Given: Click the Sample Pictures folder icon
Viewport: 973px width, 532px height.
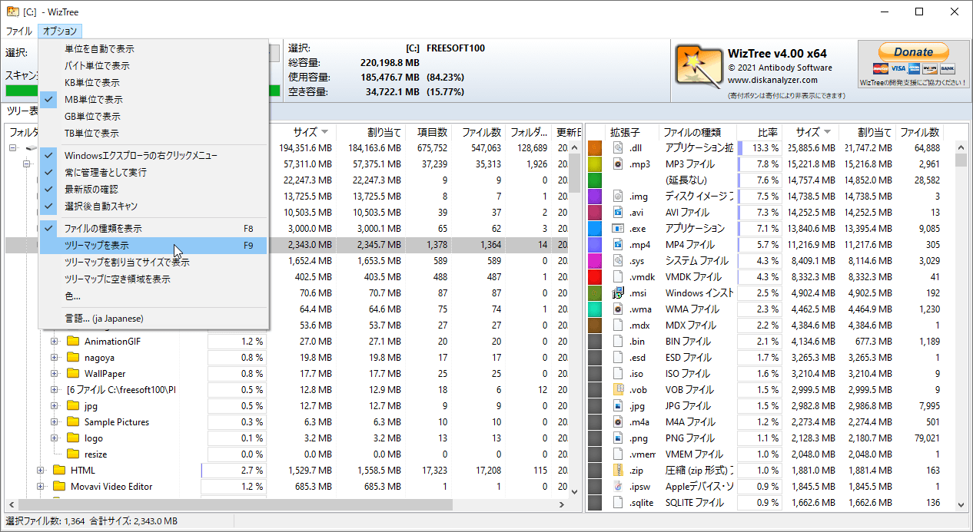Looking at the screenshot, I should (73, 421).
